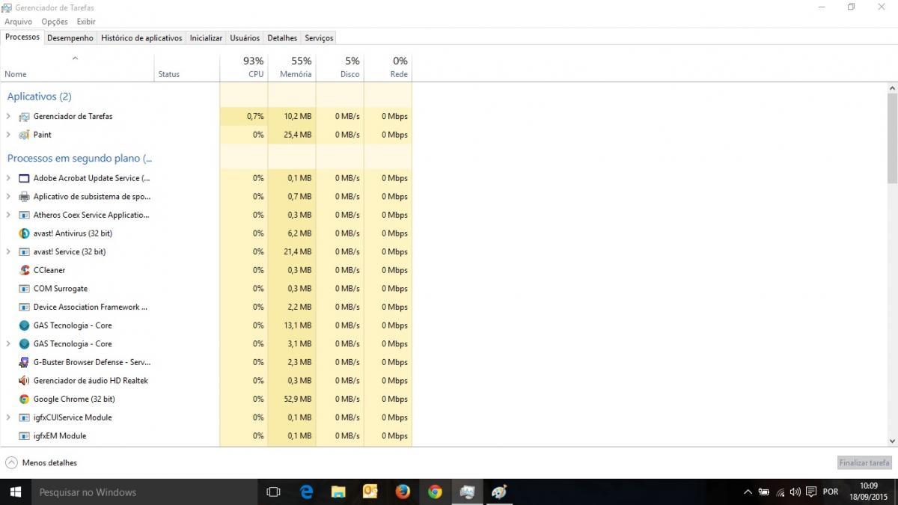Select the Aplicativos (2) group heading
Viewport: 898px width, 505px height.
tap(40, 97)
